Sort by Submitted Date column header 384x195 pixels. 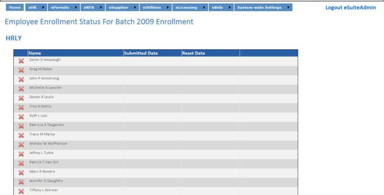pyautogui.click(x=141, y=53)
